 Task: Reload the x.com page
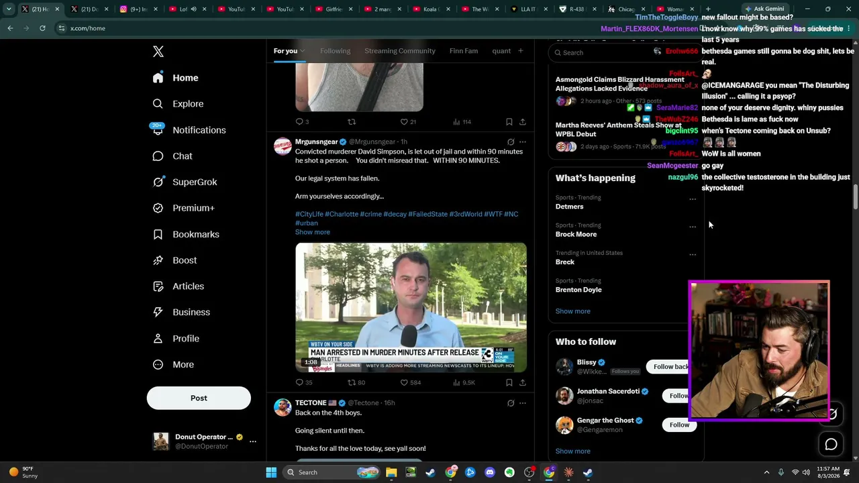point(42,28)
